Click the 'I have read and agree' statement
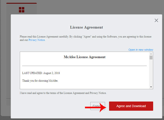Image resolution: width=164 pixels, height=120 pixels. click(63, 93)
